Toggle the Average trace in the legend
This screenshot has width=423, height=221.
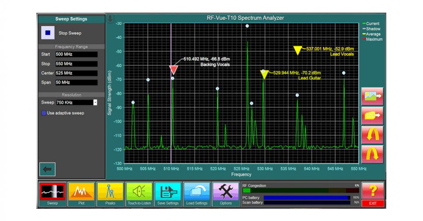click(373, 34)
